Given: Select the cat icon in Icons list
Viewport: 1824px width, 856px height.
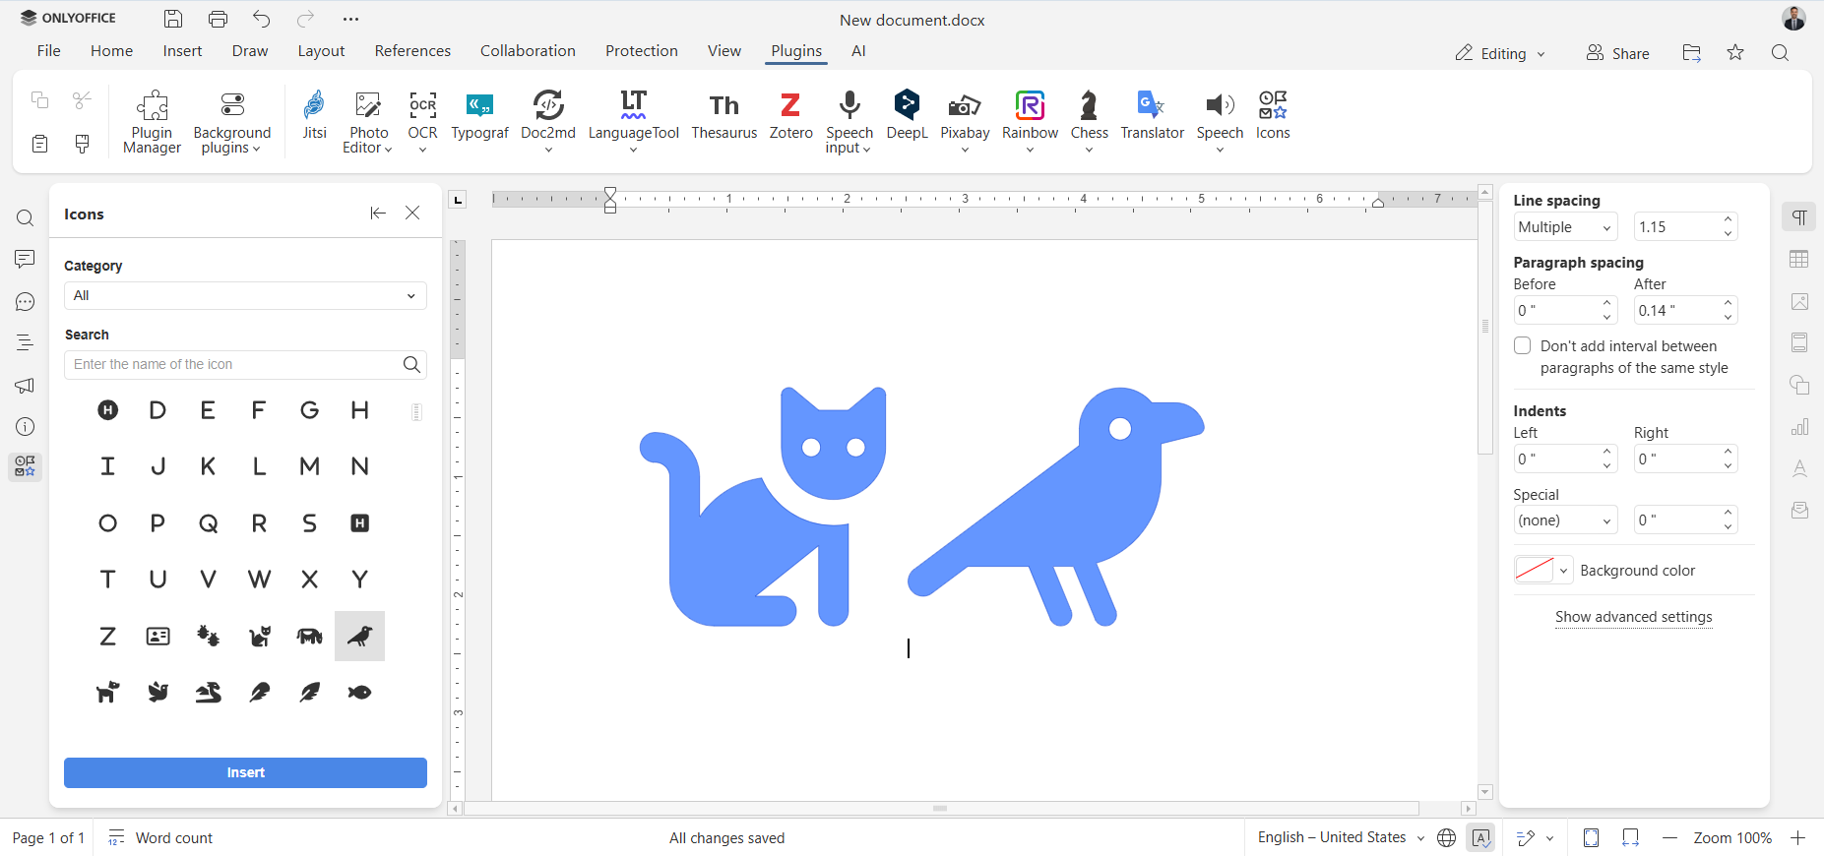Looking at the screenshot, I should coord(259,637).
